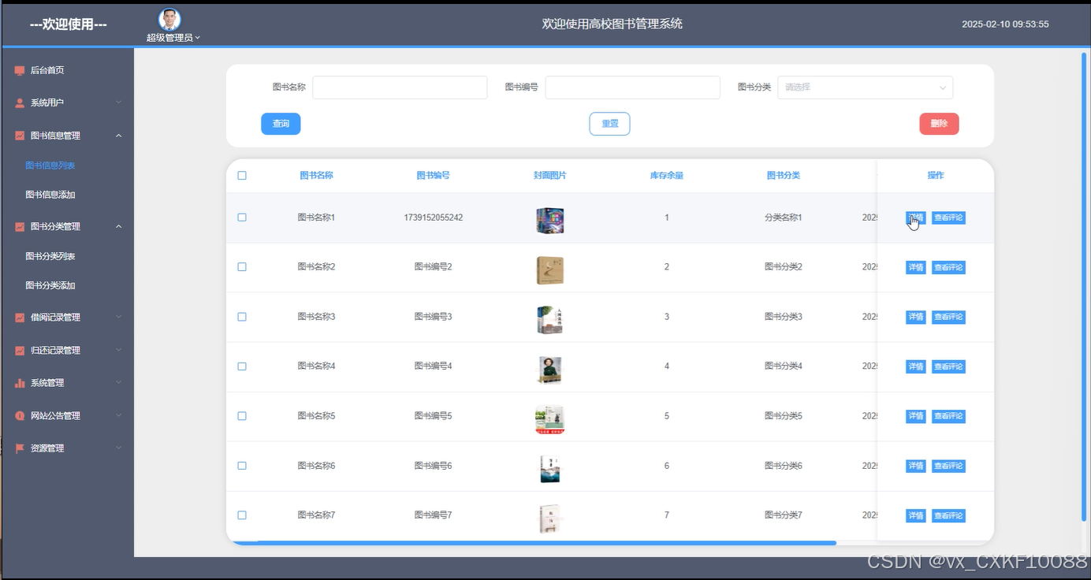Select 图书信息添加 submenu item
This screenshot has width=1091, height=580.
coord(50,195)
